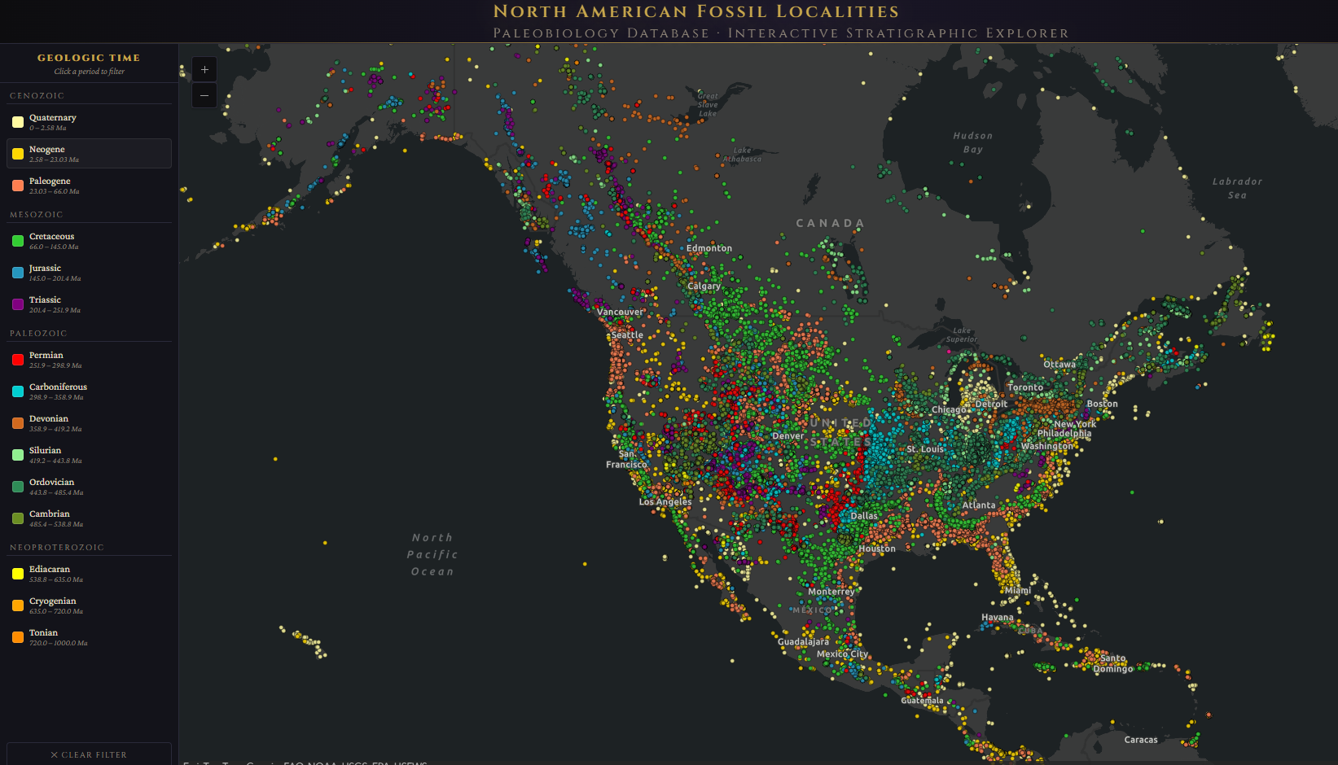Click the Cryogenian orange swatch

(18, 605)
